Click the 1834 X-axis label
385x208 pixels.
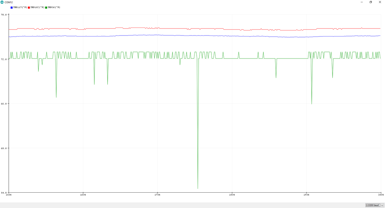232,195
